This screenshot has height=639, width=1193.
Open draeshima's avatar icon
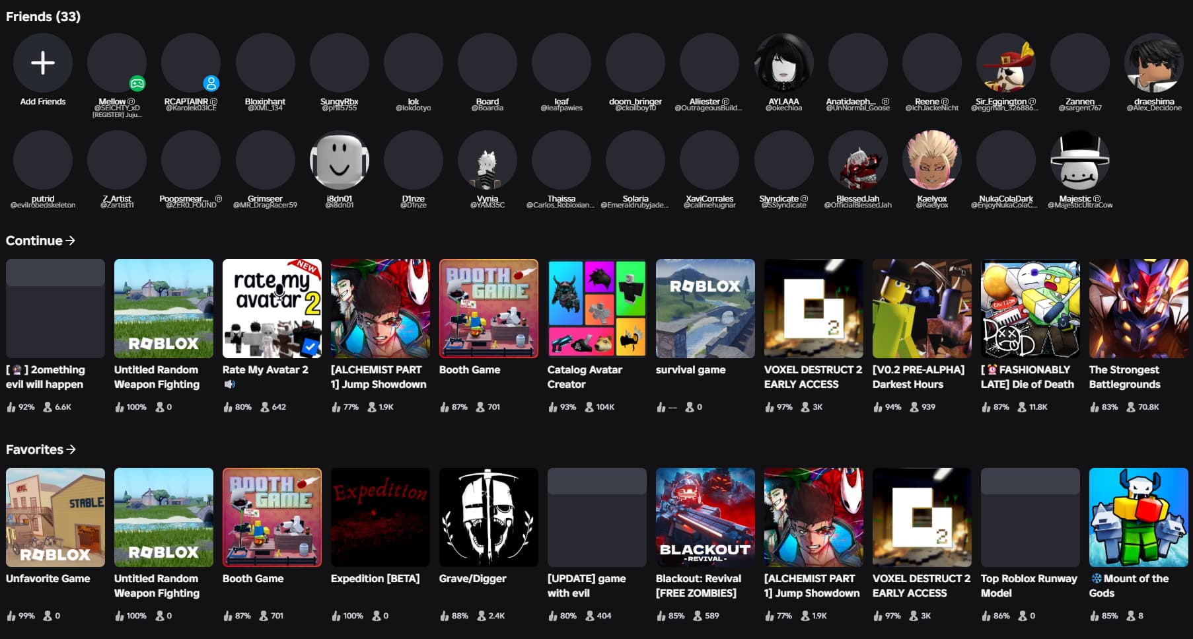click(1154, 63)
